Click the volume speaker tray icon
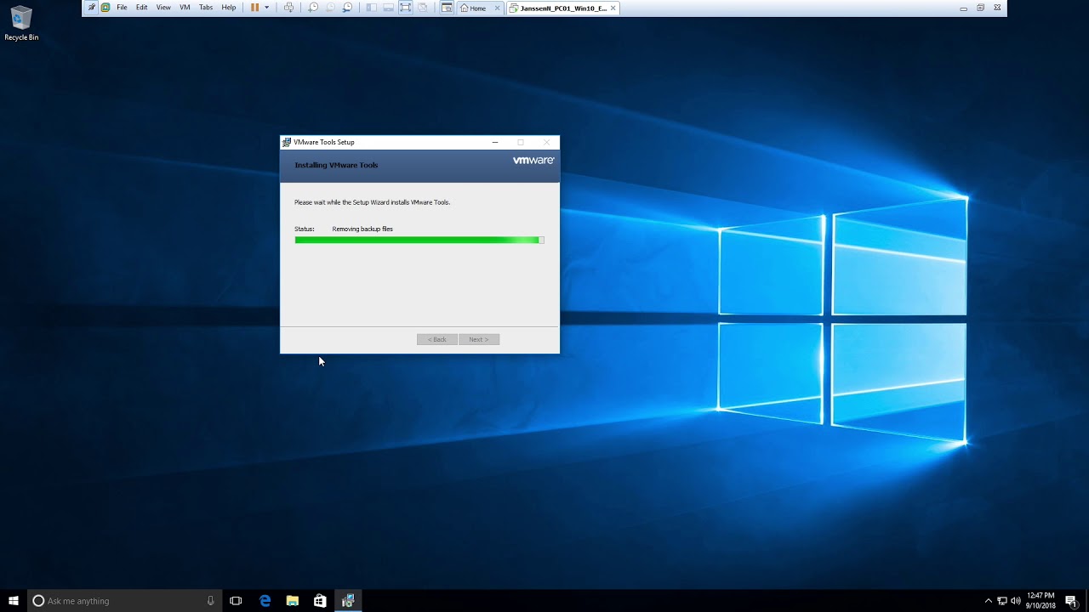This screenshot has width=1089, height=612. [1016, 601]
